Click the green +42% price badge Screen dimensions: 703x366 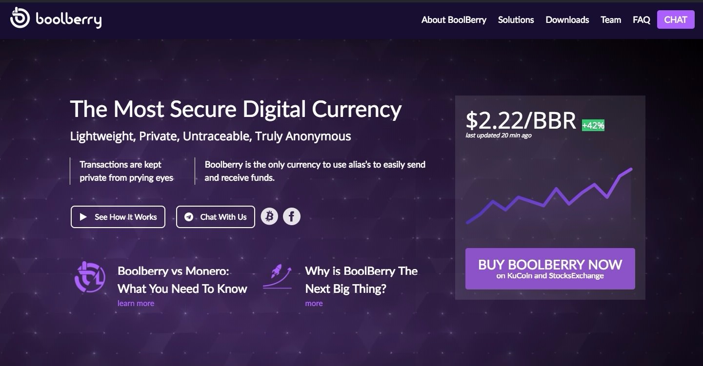[x=593, y=125]
